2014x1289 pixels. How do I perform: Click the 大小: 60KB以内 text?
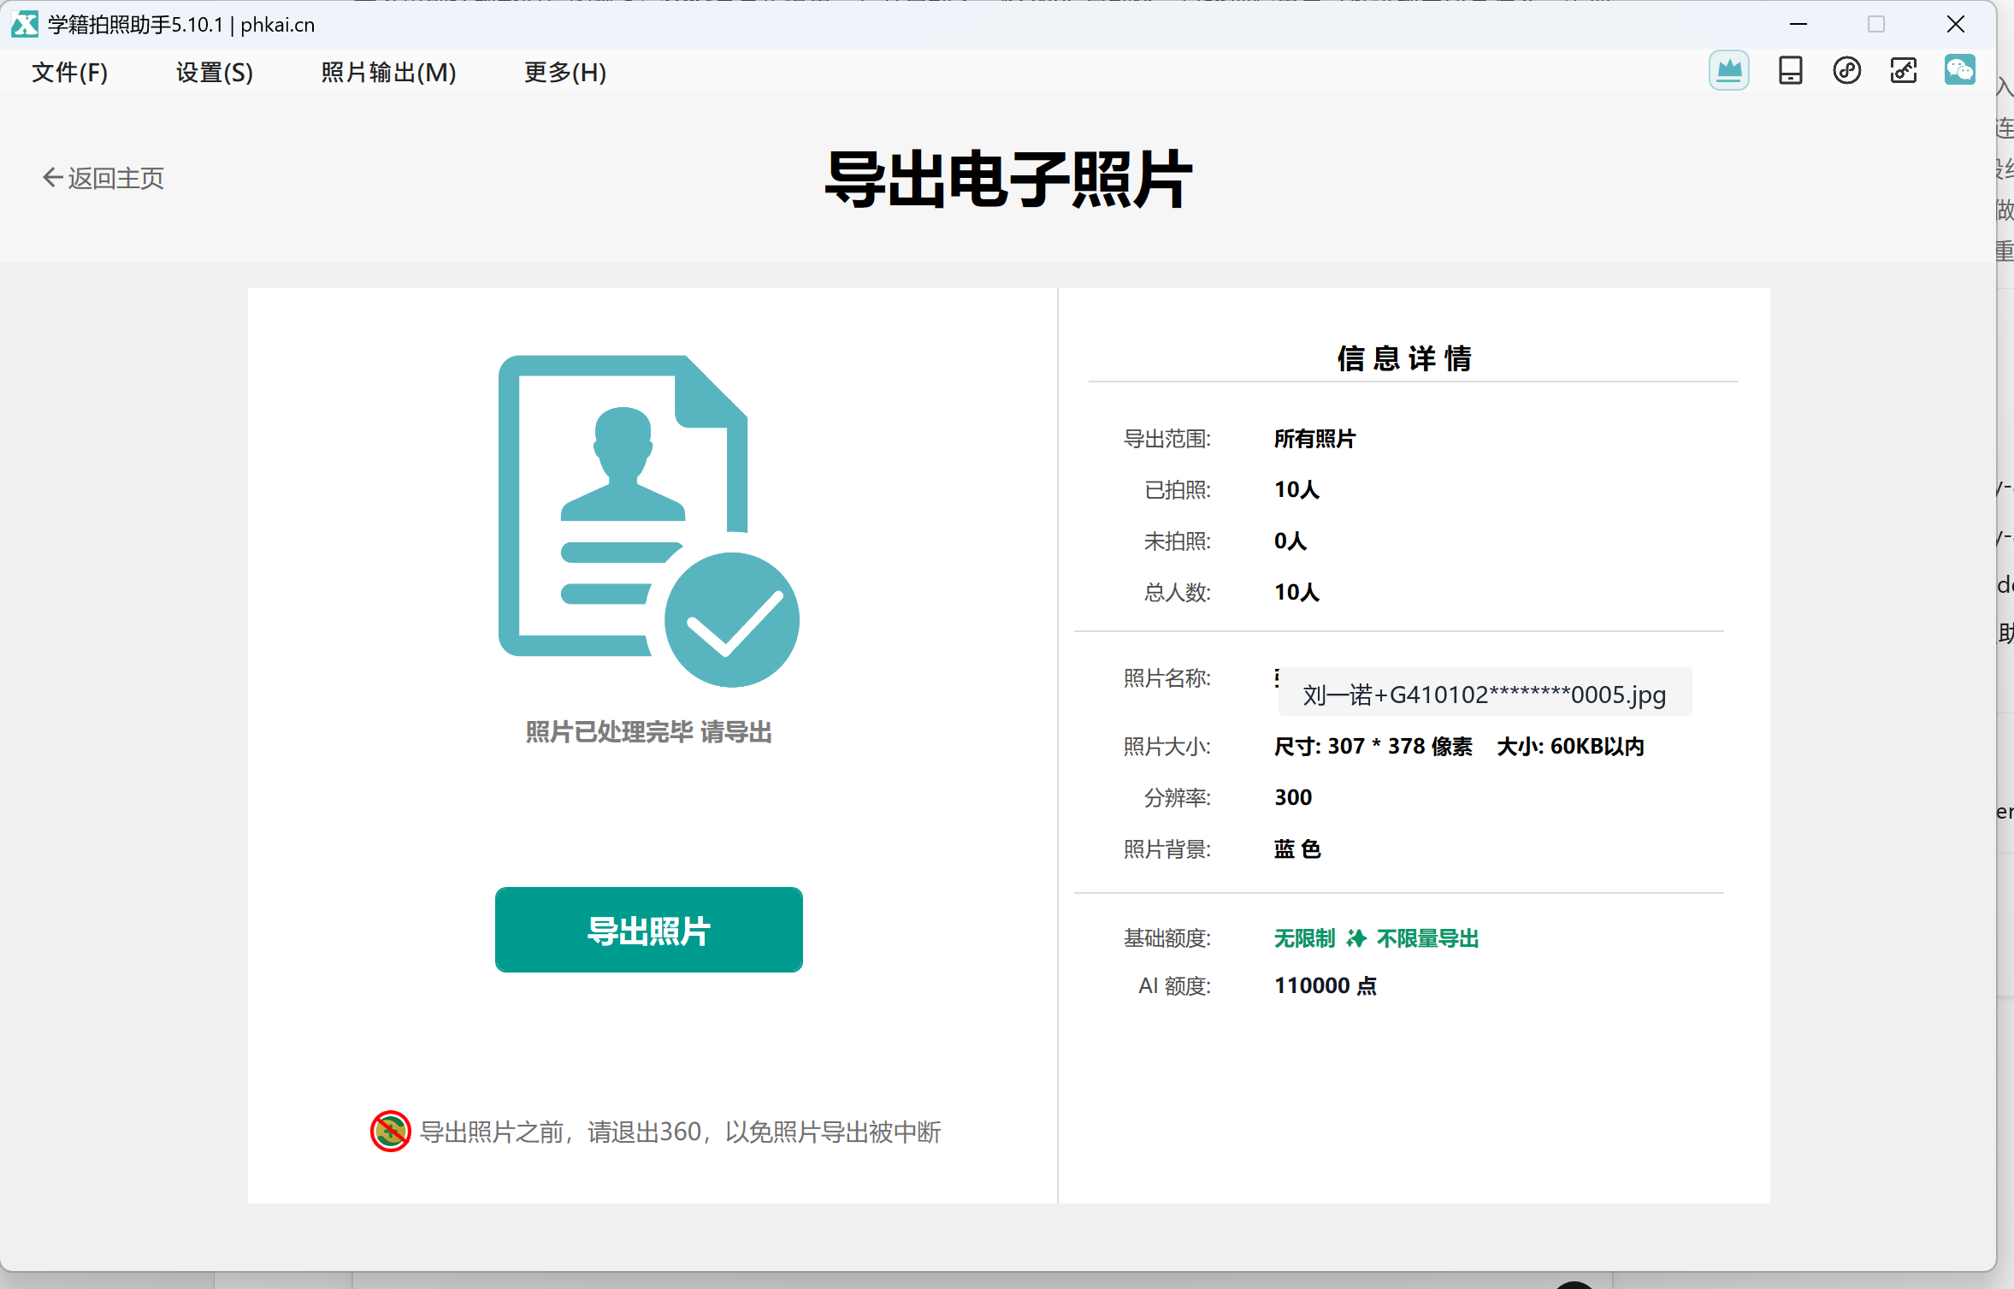(1570, 746)
